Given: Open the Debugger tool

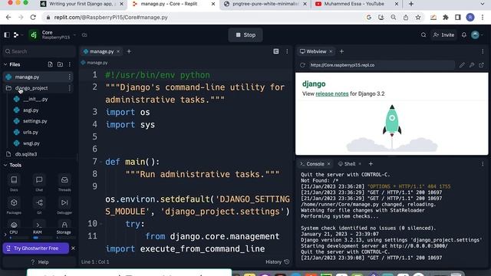Looking at the screenshot, I should coord(64,205).
